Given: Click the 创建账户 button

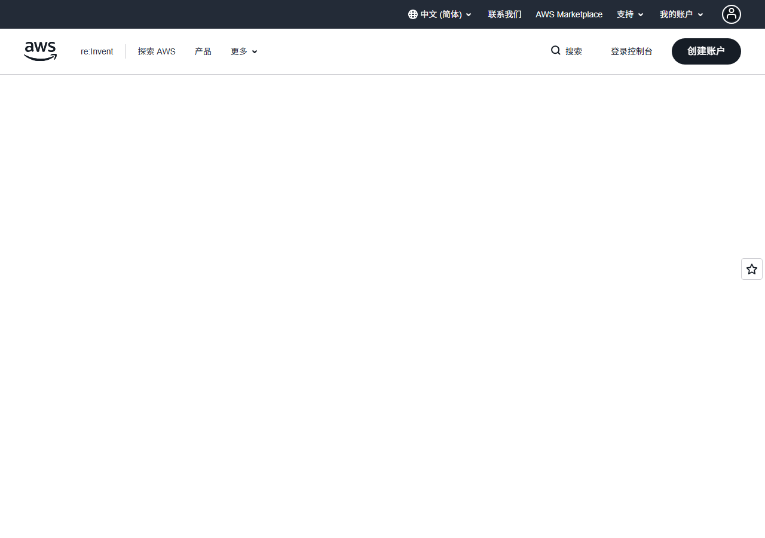Looking at the screenshot, I should (706, 51).
